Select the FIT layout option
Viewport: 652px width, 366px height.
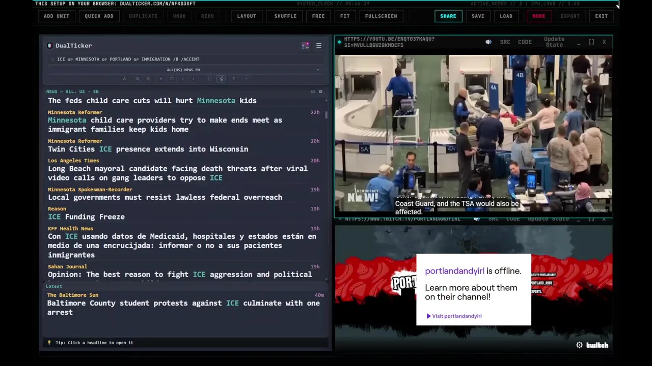[x=345, y=16]
